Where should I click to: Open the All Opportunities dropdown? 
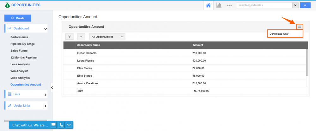107,37
